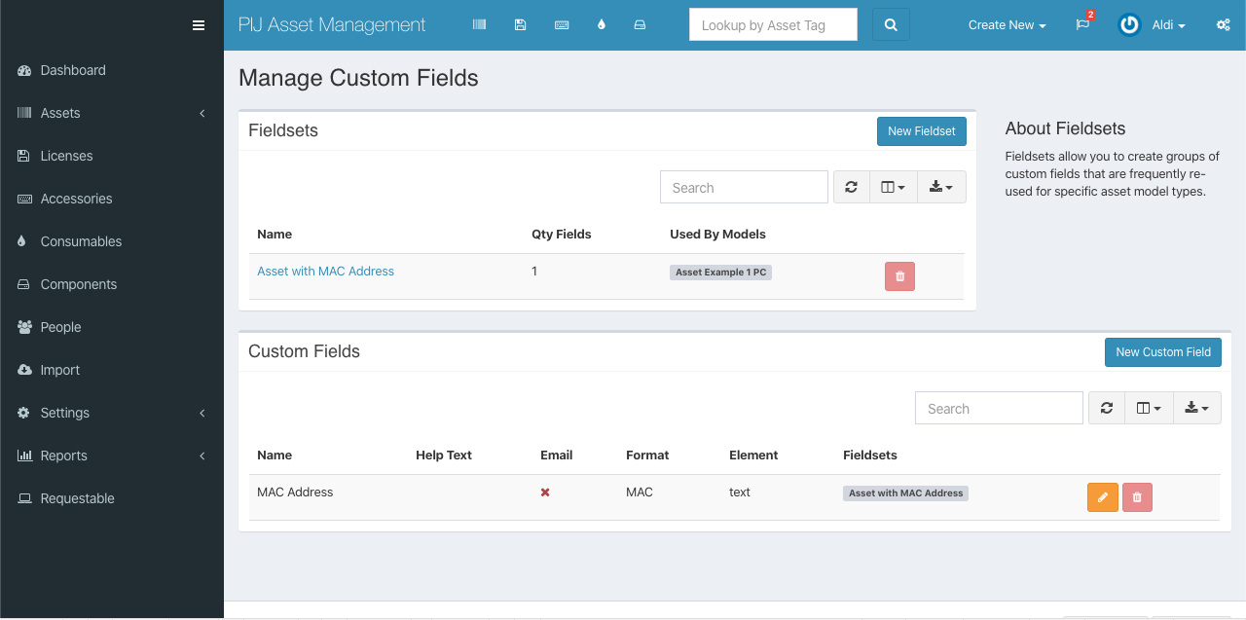Open admin settings gears icon in navbar
This screenshot has height=620, width=1246.
(x=1223, y=25)
